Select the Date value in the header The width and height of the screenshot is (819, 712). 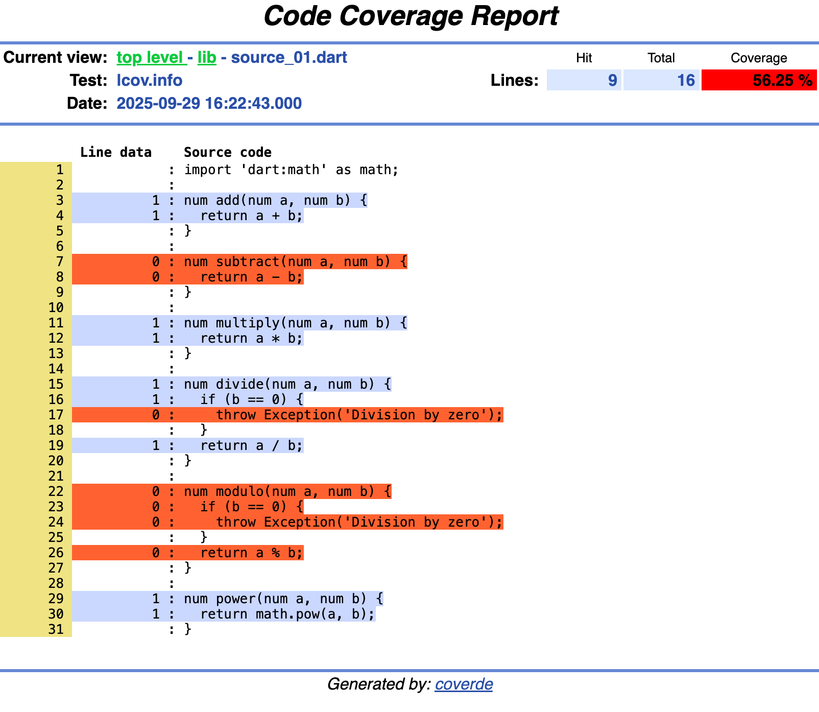[x=209, y=103]
